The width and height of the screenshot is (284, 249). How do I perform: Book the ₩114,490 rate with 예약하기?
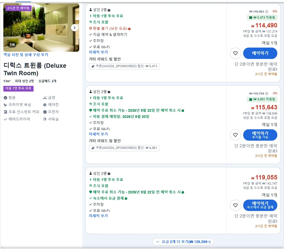[x=260, y=53]
